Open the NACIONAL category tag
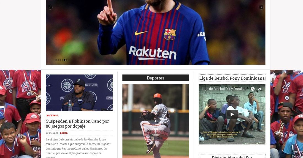 tap(52, 116)
